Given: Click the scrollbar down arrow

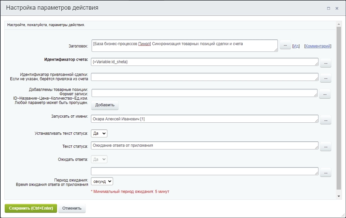Looking at the screenshot, I should [x=339, y=196].
